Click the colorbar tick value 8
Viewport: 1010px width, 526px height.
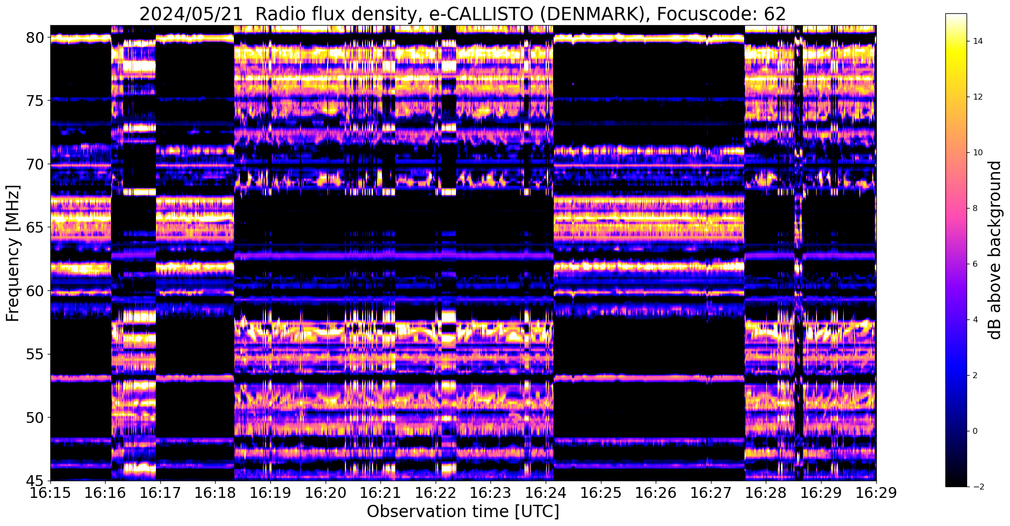[x=974, y=209]
